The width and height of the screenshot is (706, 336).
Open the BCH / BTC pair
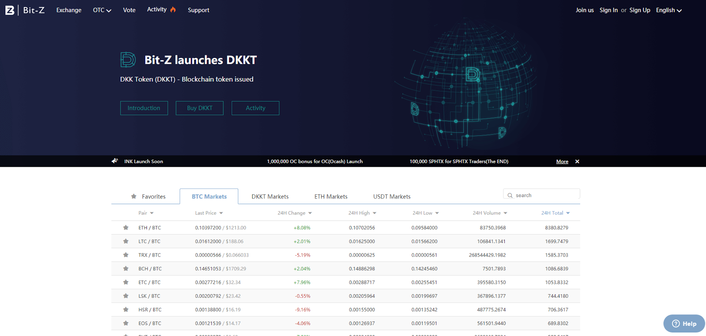pyautogui.click(x=150, y=269)
